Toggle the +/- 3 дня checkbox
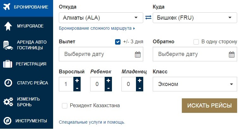Viewport: 240px width, 129px height. click(x=118, y=42)
